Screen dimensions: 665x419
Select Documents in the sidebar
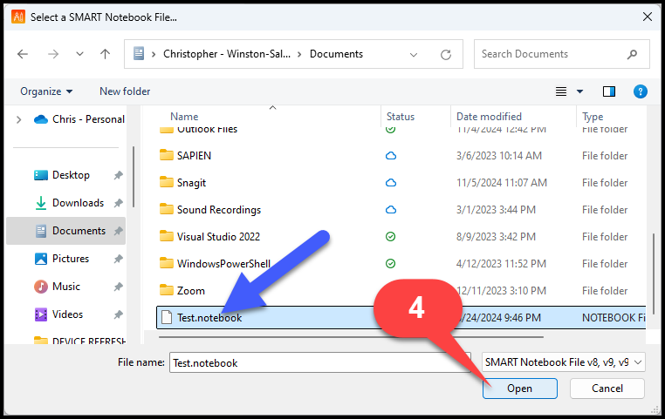[x=65, y=231]
